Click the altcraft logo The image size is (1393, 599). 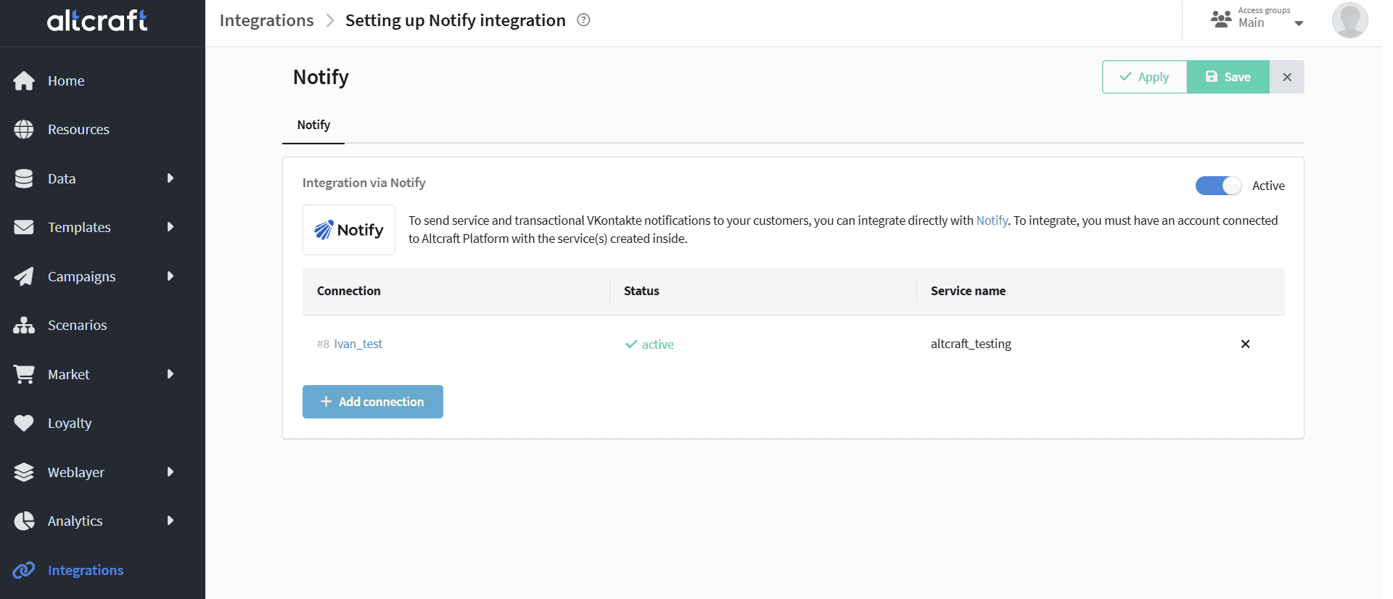[97, 20]
